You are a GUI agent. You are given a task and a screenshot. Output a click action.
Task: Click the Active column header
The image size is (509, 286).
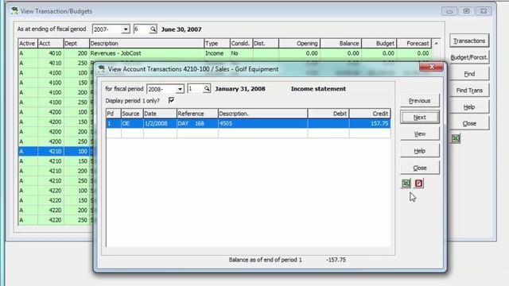(28, 44)
